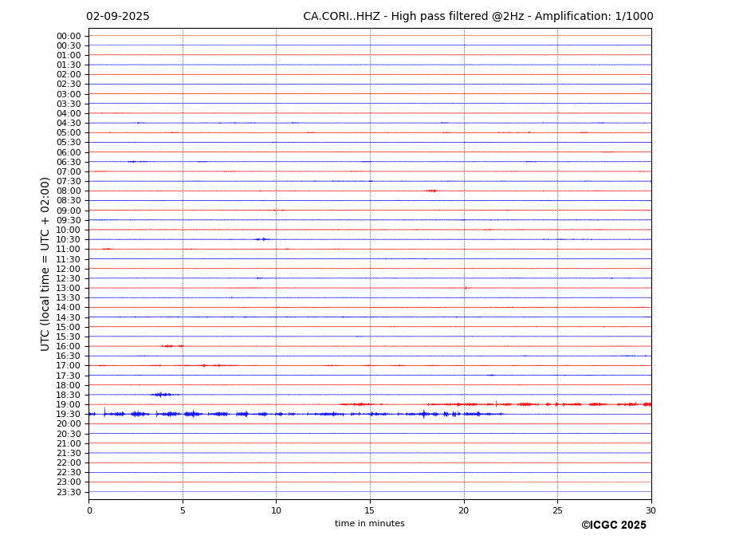Select the 14:30 time row label

click(x=69, y=317)
